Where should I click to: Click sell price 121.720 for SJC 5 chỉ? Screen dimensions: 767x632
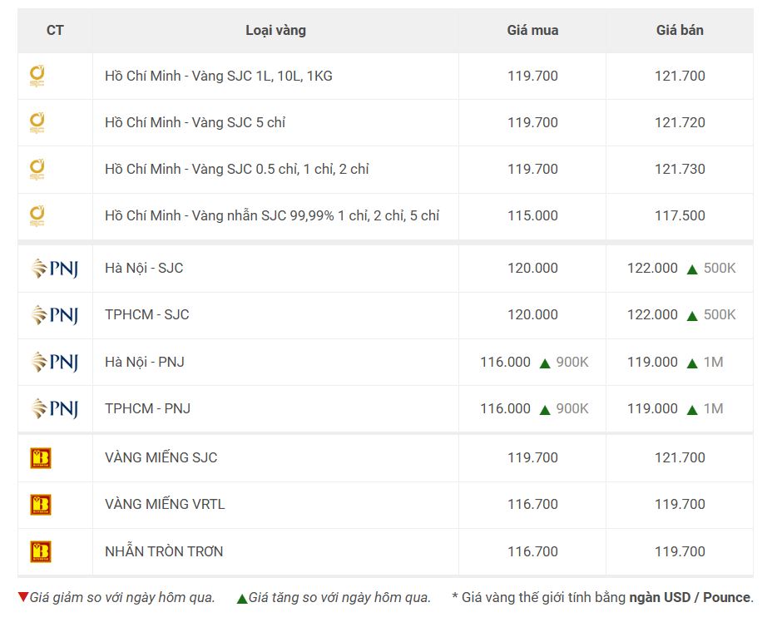pyautogui.click(x=680, y=122)
